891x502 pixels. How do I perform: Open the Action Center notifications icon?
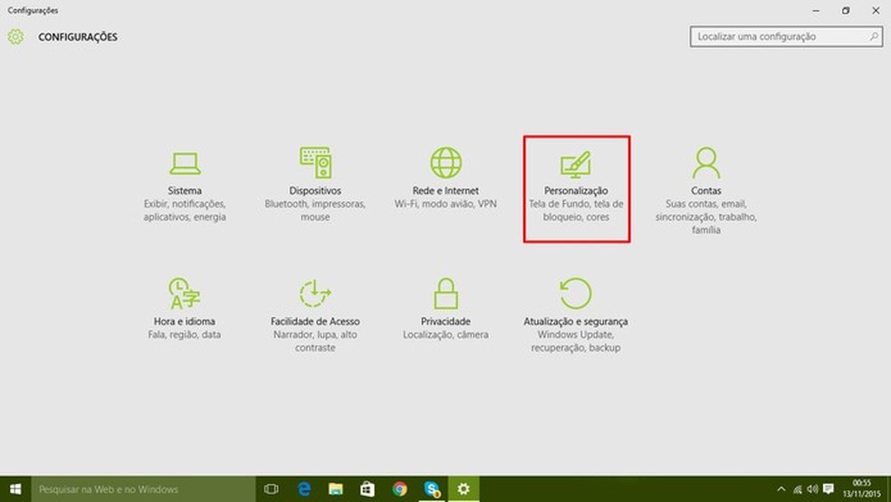[x=829, y=489]
